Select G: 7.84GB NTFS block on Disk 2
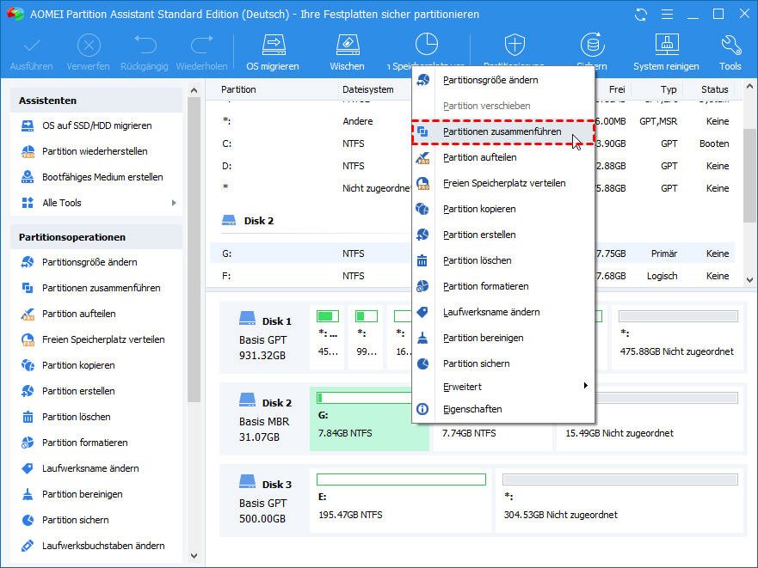The height and width of the screenshot is (568, 758). (x=369, y=418)
